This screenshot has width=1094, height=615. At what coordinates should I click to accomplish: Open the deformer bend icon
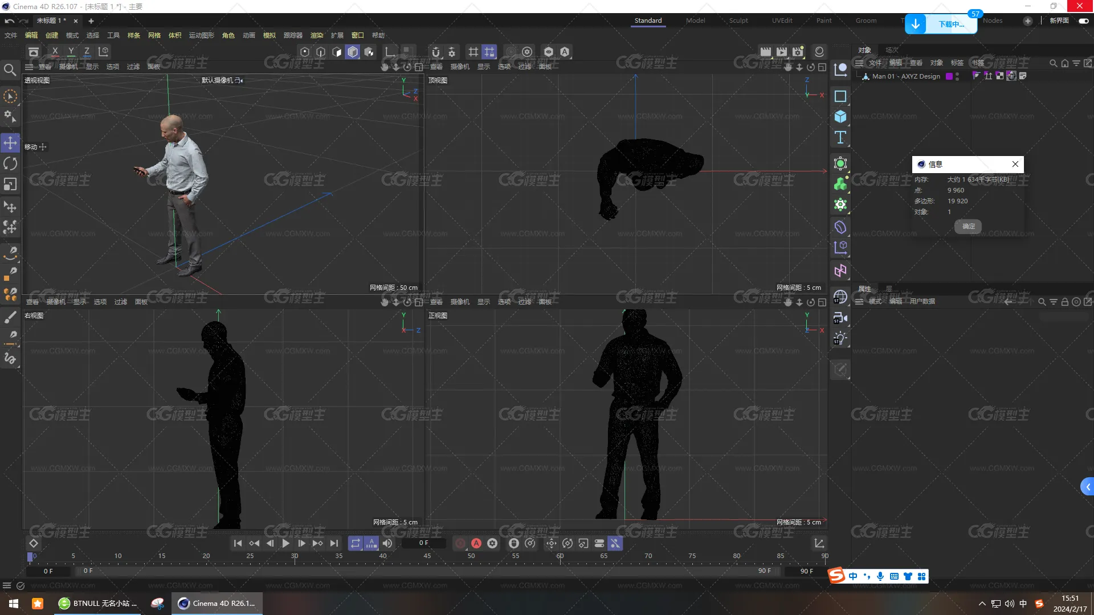840,227
